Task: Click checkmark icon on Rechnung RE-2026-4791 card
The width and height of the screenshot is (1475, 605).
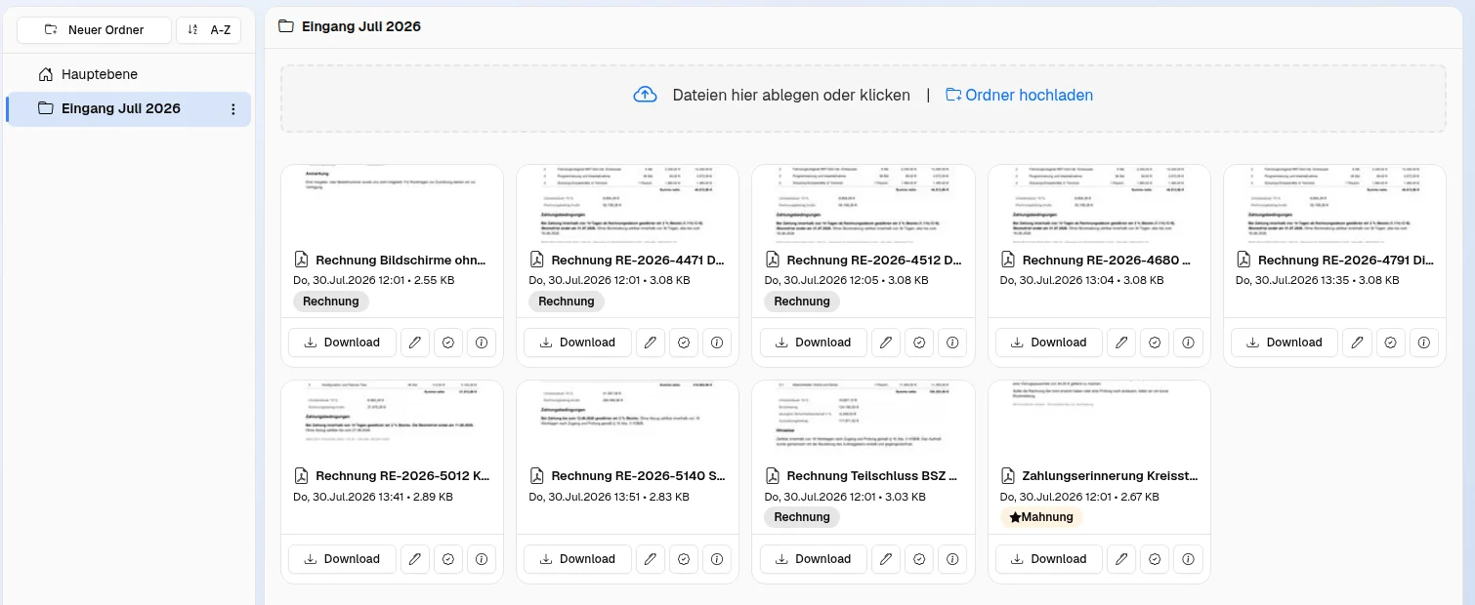Action: click(x=1390, y=343)
